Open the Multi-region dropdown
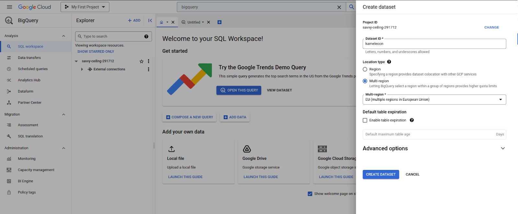 434,100
